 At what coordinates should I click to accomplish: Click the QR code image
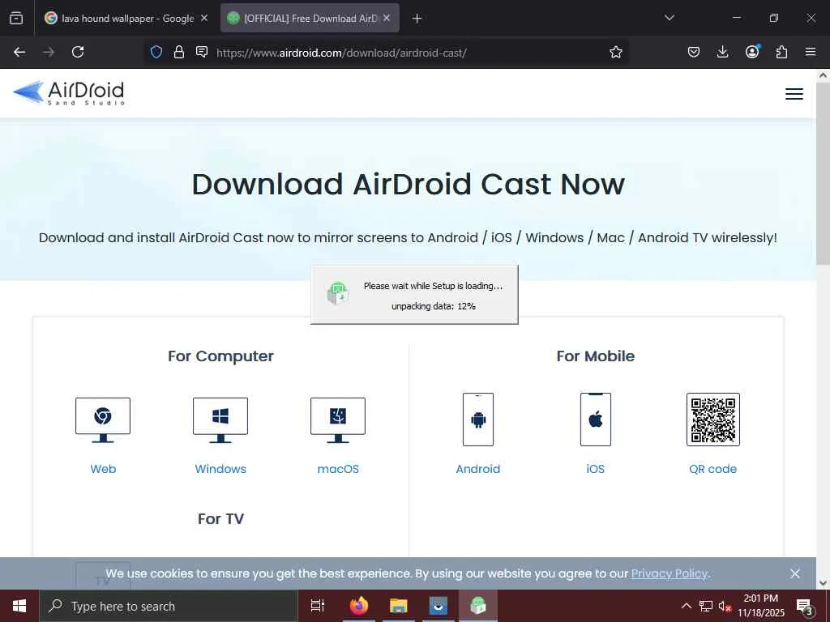[x=713, y=420]
